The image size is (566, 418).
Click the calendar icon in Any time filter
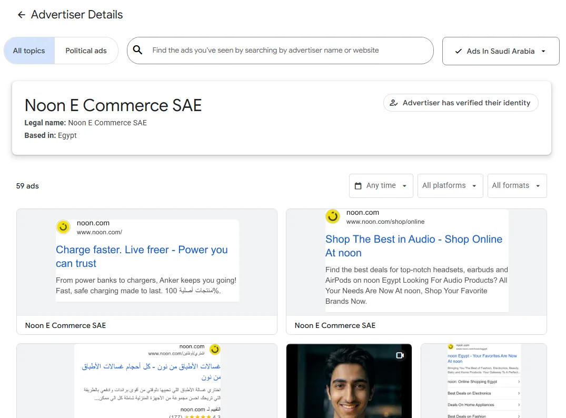(358, 185)
